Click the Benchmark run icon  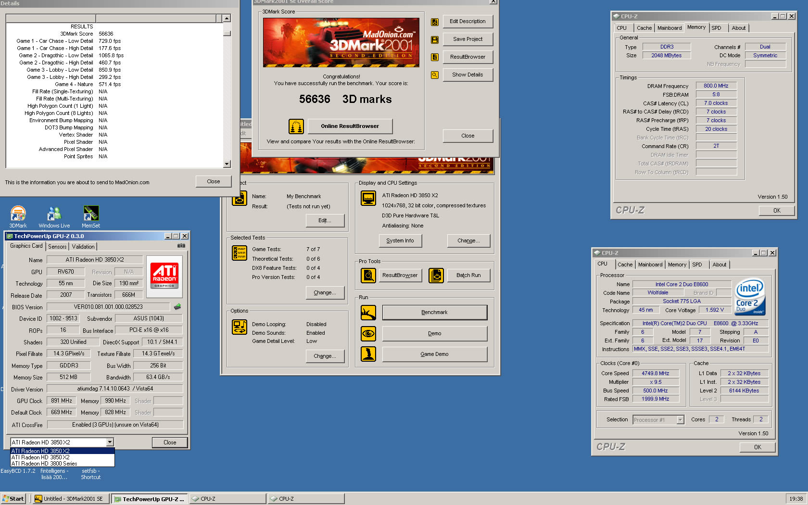(x=368, y=313)
